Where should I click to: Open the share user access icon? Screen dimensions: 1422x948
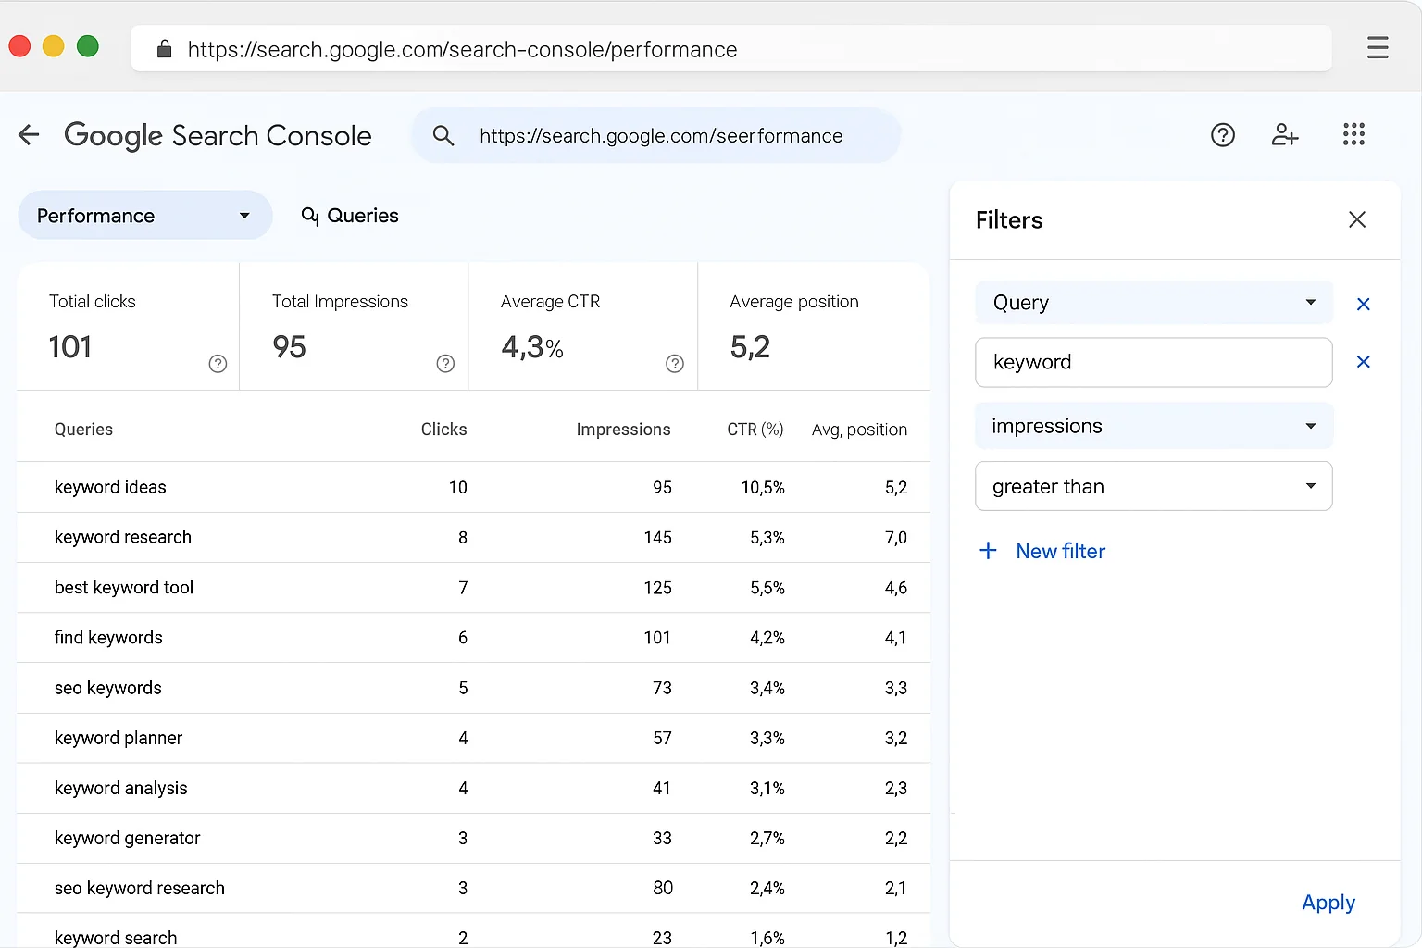(x=1285, y=135)
